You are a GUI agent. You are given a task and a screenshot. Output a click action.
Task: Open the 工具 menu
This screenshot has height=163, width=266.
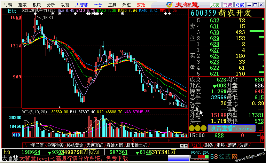point(112,5)
